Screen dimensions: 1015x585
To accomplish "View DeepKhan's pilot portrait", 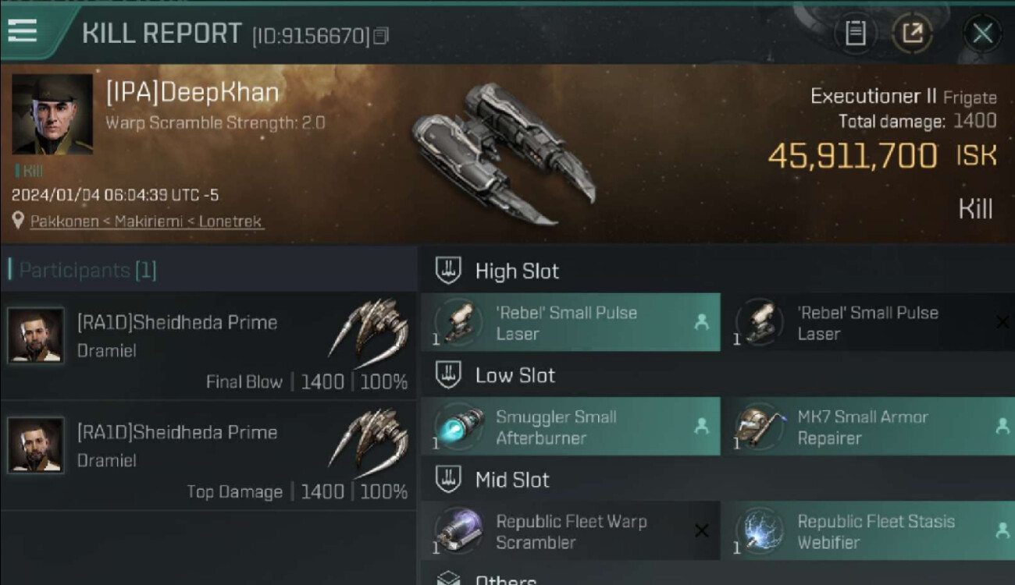I will pos(52,115).
